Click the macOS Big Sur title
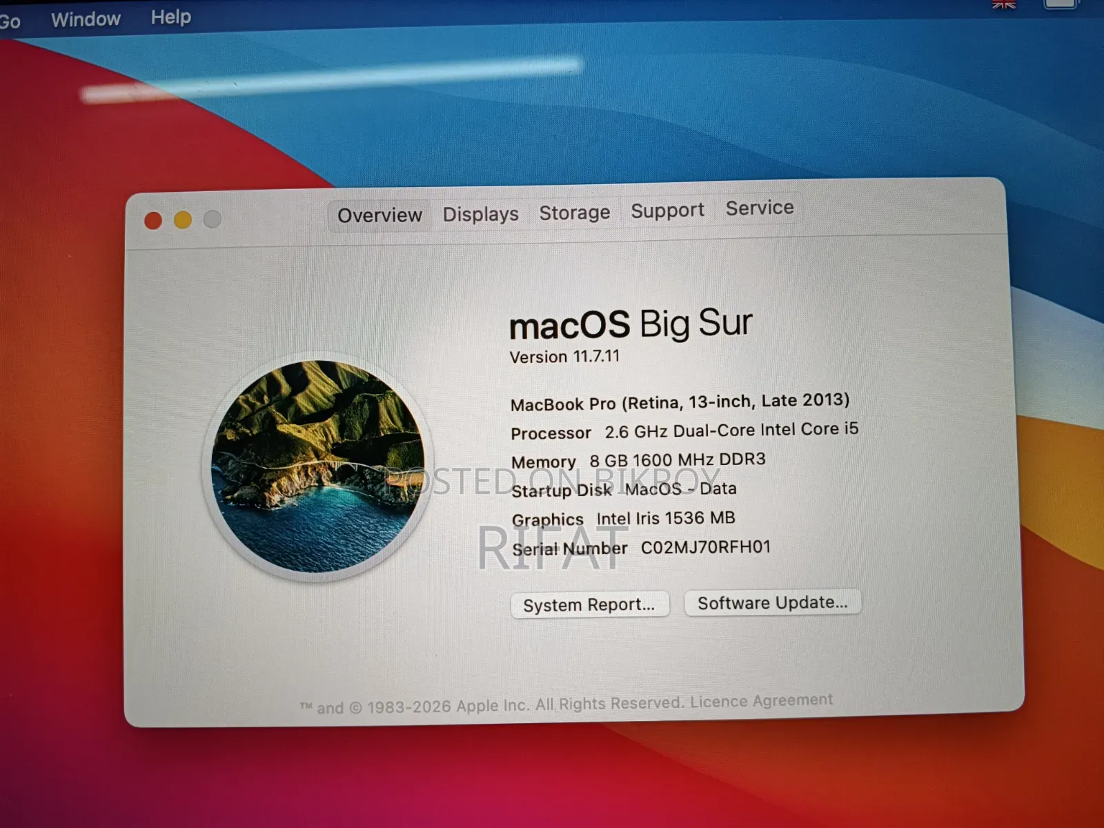 [x=631, y=324]
